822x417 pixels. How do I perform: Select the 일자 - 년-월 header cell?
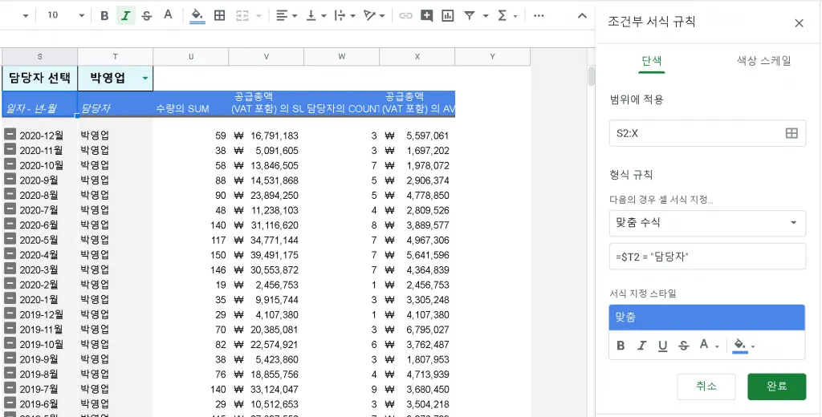click(x=40, y=103)
